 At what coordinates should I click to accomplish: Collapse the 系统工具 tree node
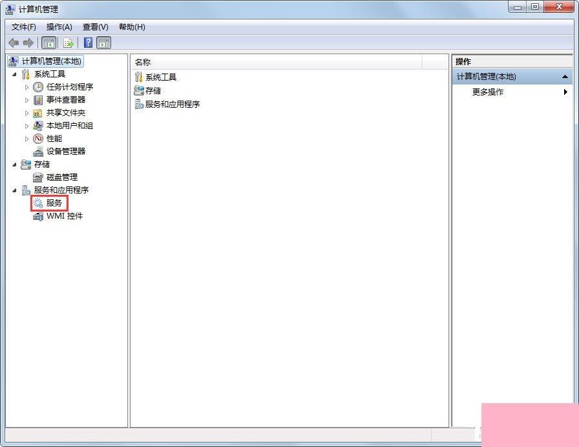point(14,74)
